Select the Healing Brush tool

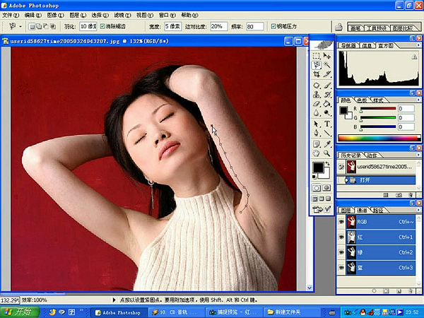[x=317, y=86]
